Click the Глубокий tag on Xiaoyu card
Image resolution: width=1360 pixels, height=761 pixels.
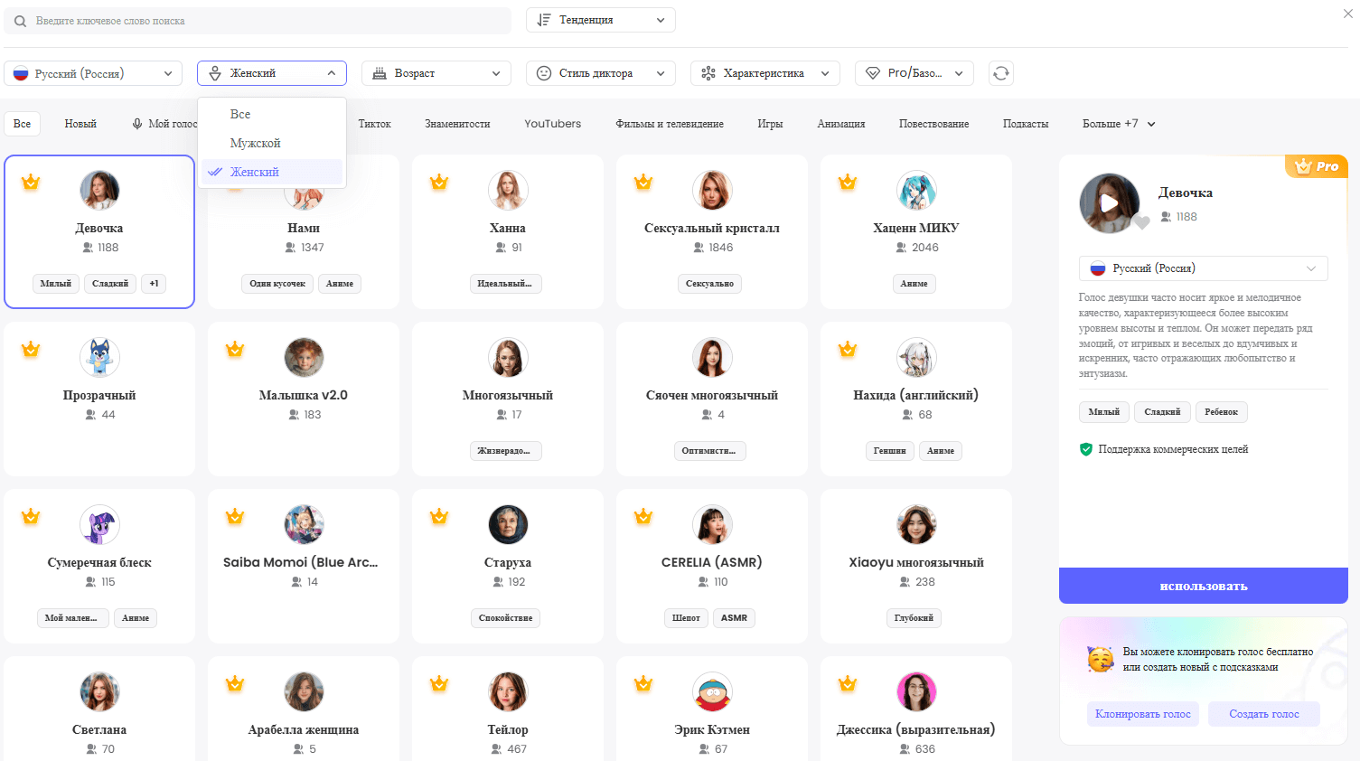(x=914, y=618)
